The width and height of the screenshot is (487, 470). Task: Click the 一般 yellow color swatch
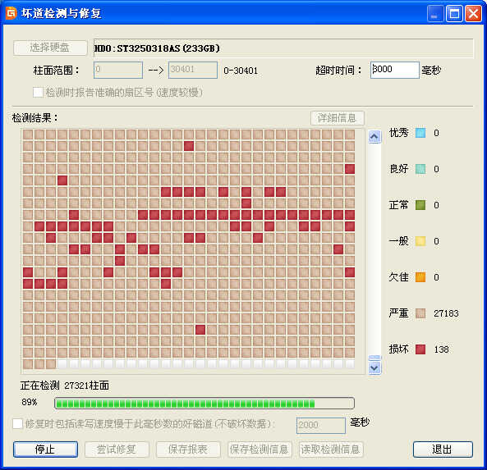click(420, 240)
